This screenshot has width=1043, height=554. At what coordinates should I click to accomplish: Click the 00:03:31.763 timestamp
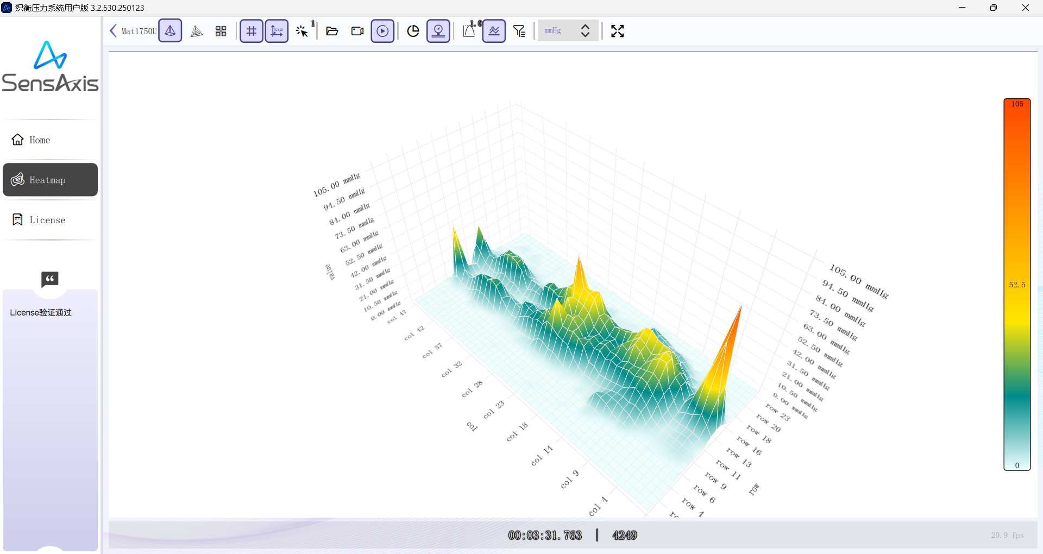(x=545, y=536)
